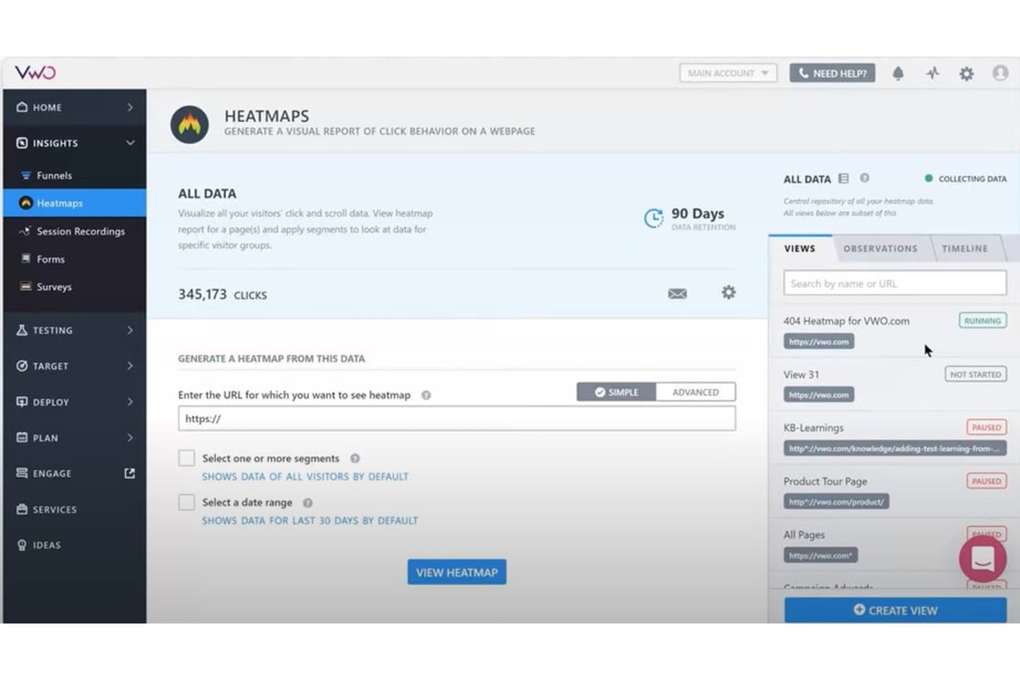1020x680 pixels.
Task: Click the heatmap URL input field
Action: point(457,418)
